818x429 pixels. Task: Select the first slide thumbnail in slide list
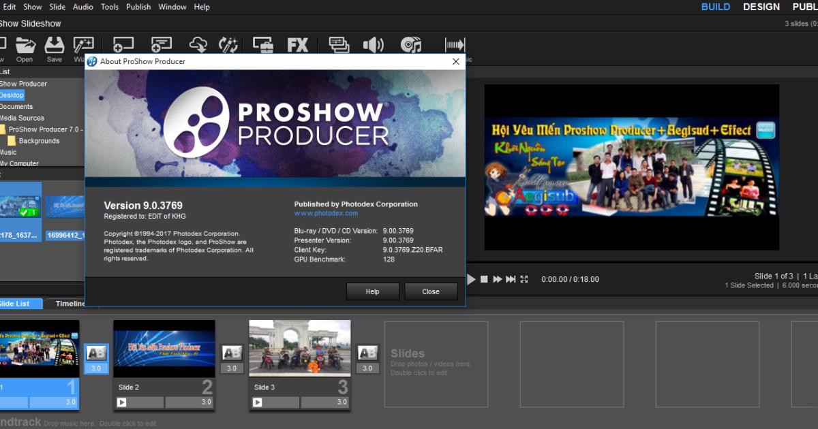pyautogui.click(x=39, y=349)
